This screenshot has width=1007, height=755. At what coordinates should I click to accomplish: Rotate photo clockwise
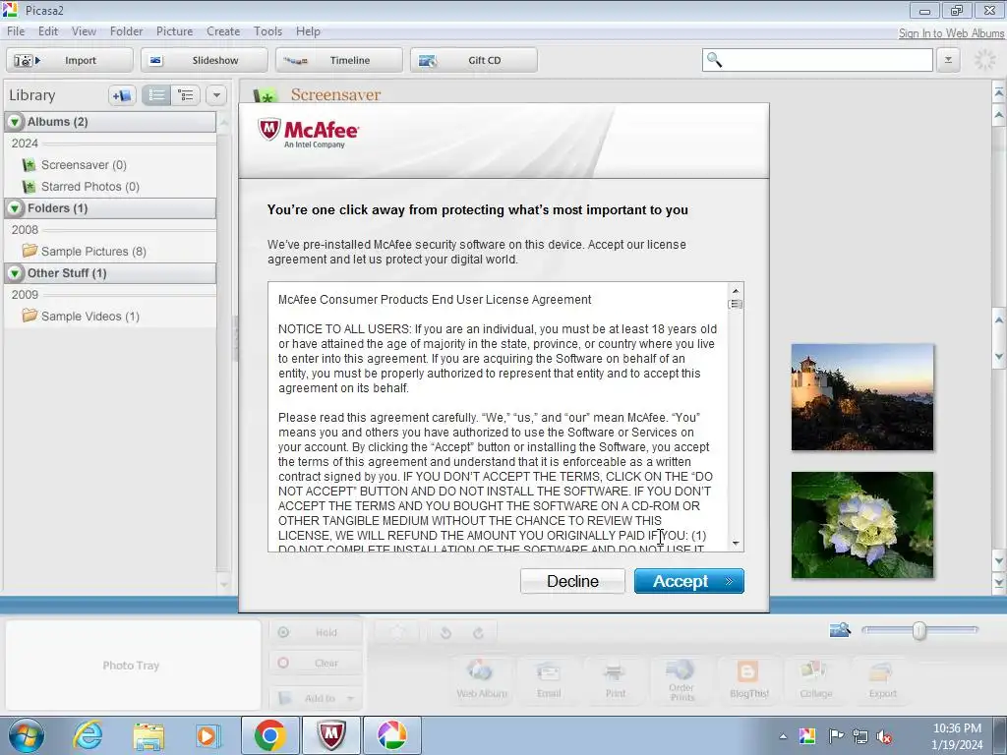click(x=479, y=634)
